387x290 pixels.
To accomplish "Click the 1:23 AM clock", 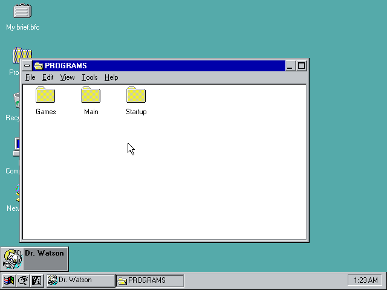I will tap(365, 280).
